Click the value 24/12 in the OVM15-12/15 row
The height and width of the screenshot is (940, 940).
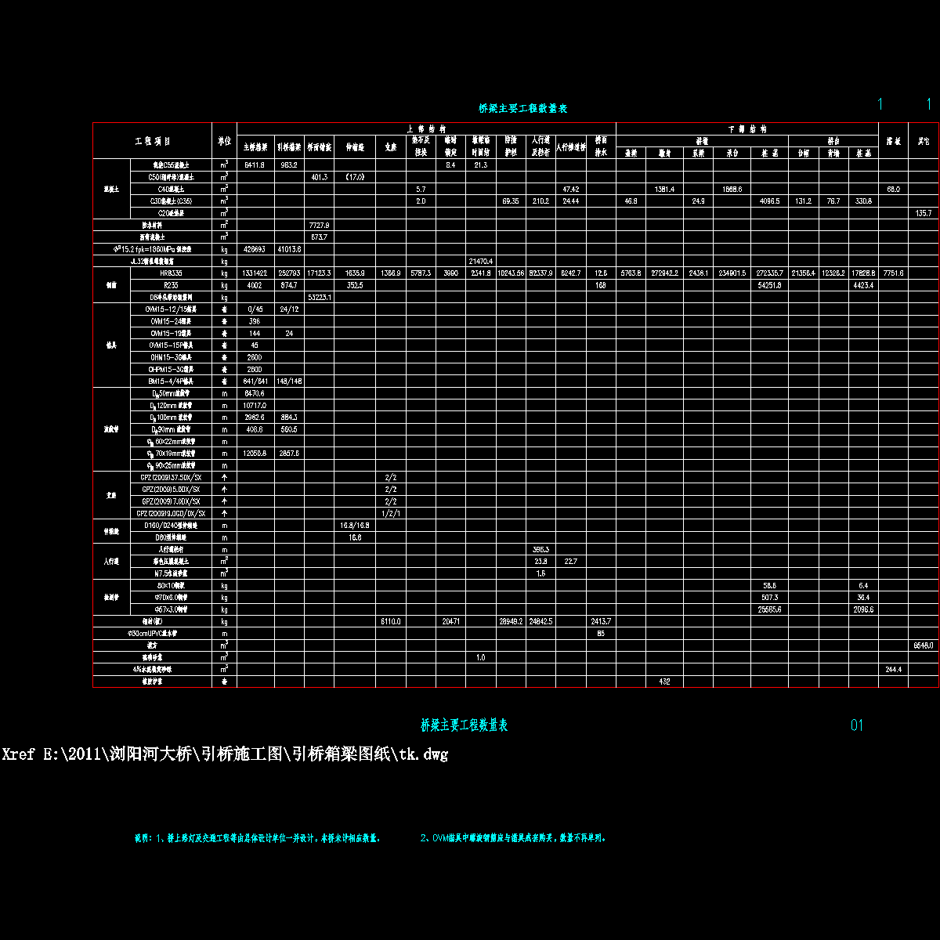[289, 309]
